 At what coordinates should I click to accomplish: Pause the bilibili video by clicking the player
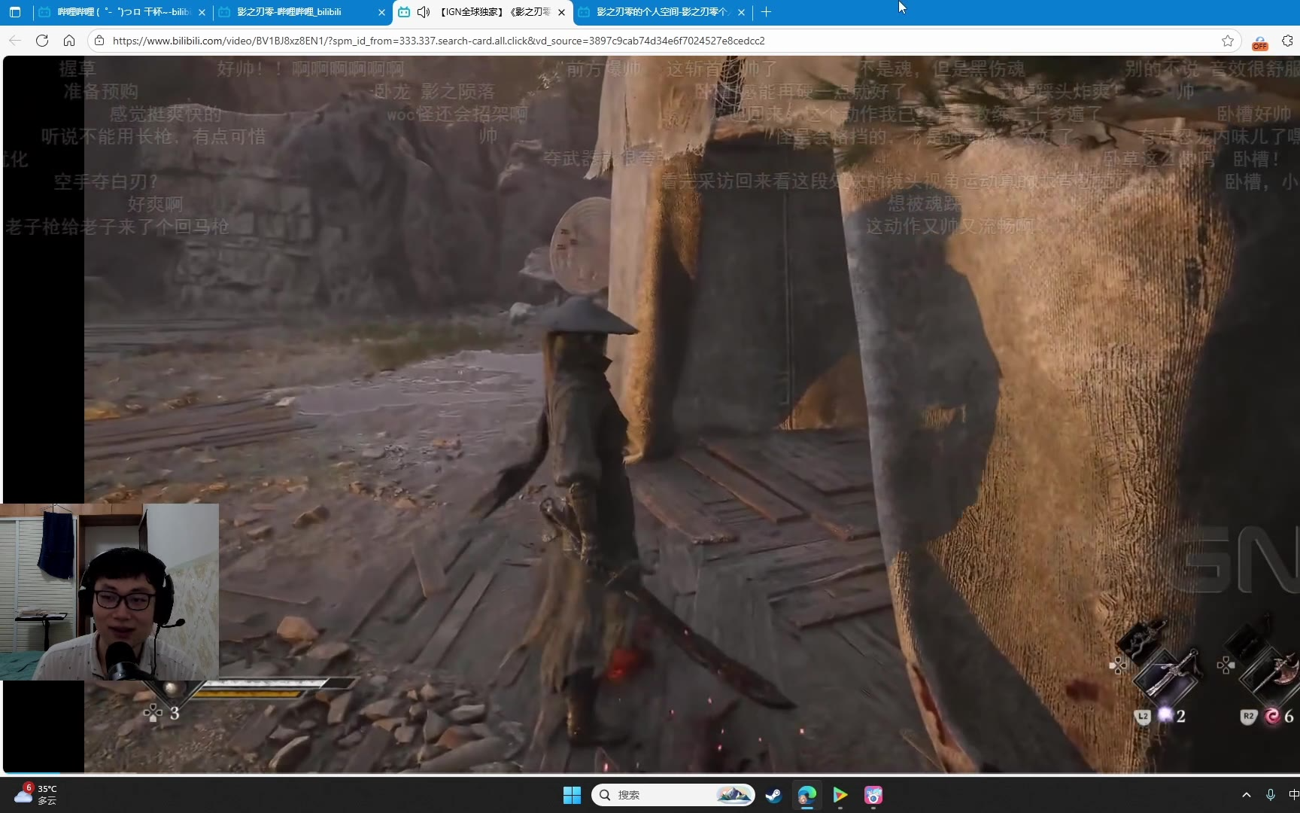pos(650,414)
